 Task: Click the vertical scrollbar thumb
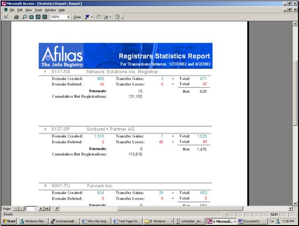click(x=295, y=92)
